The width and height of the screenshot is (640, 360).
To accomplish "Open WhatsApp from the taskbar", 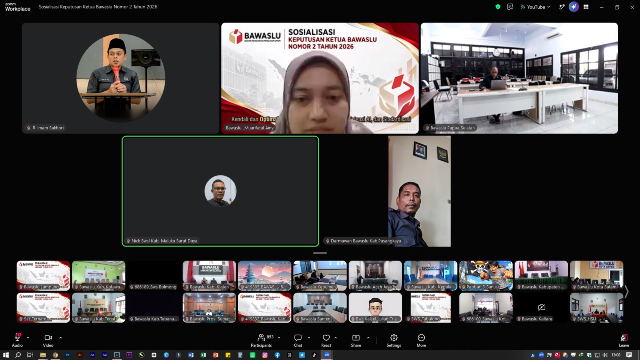I will (252, 355).
